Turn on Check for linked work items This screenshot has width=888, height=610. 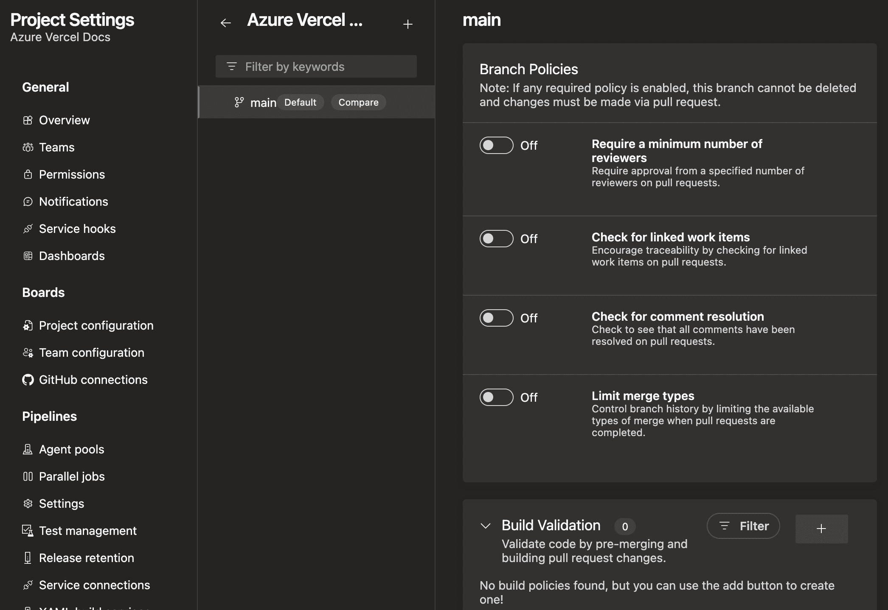496,238
